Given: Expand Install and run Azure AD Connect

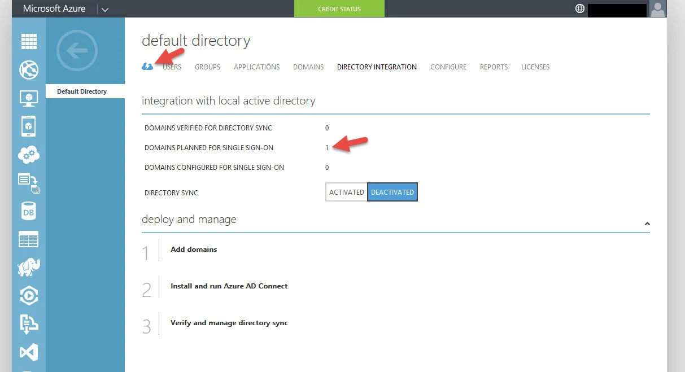Looking at the screenshot, I should coord(229,286).
